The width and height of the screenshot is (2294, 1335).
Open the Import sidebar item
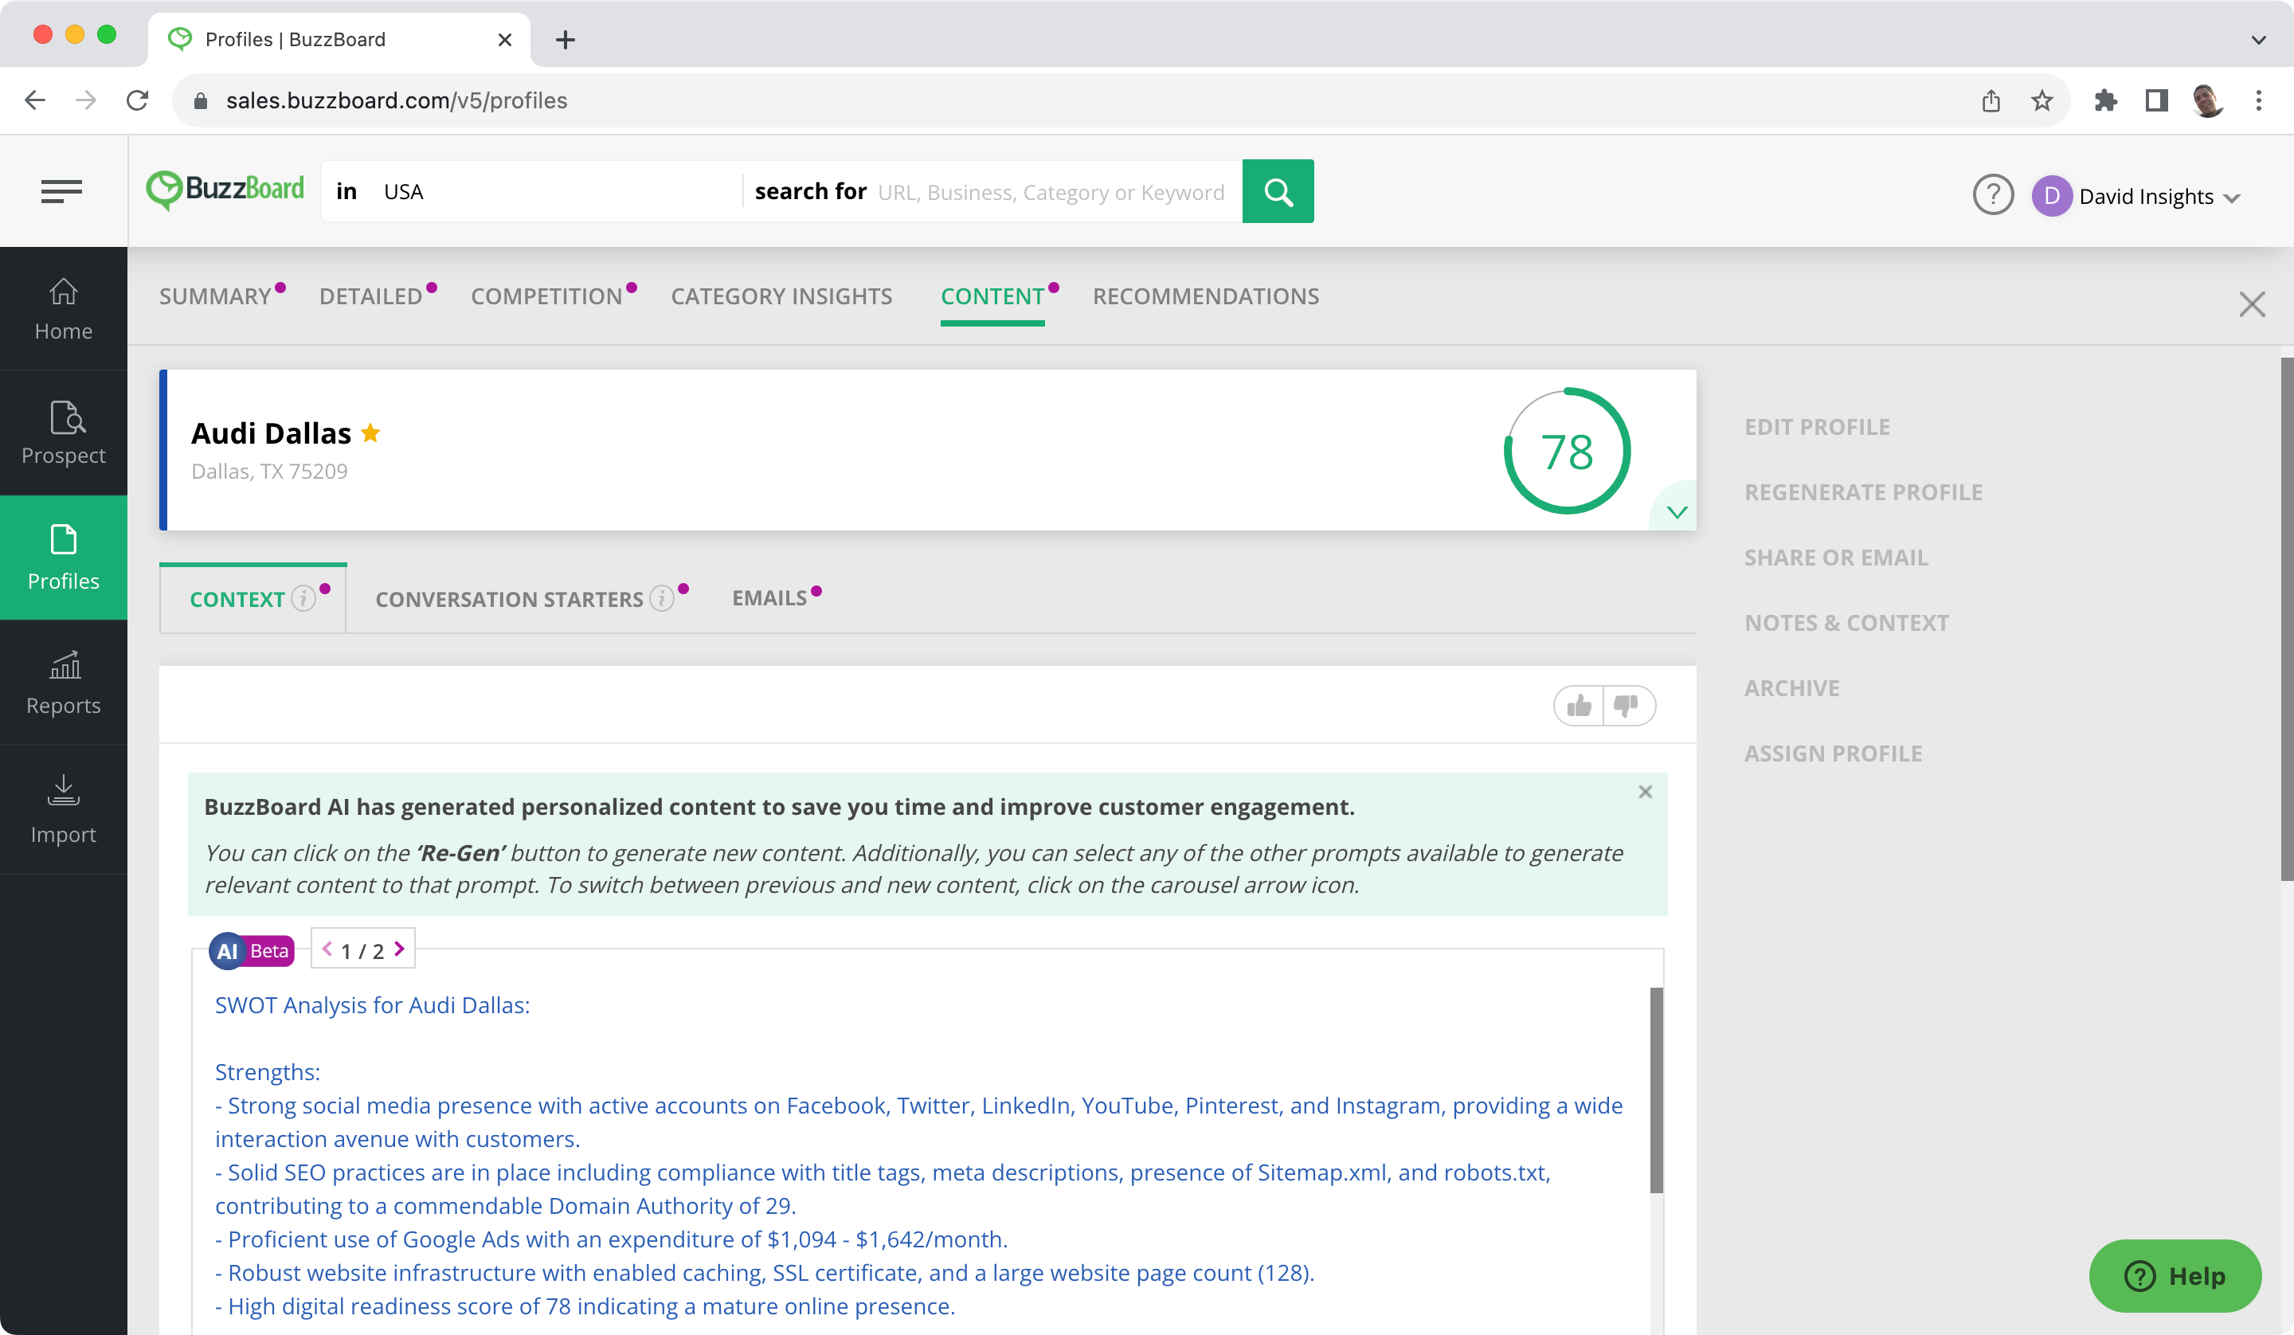[x=64, y=809]
